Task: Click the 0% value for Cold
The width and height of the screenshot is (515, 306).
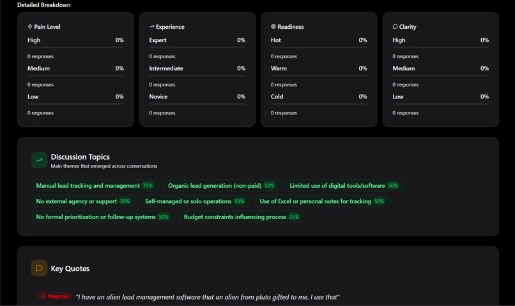Action: pos(363,96)
